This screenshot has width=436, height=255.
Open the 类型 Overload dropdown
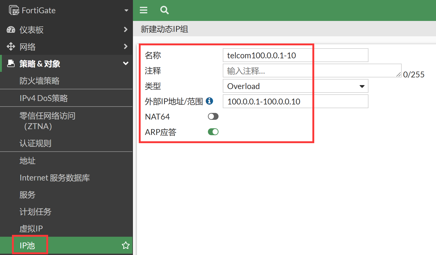point(295,86)
